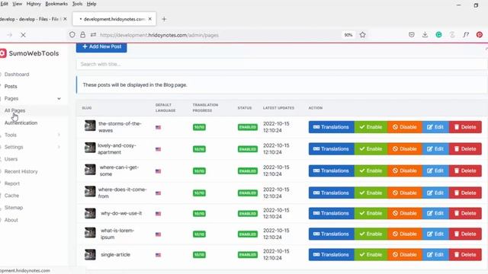Open the Pocket save icon
488x274 pixels.
coord(412,35)
